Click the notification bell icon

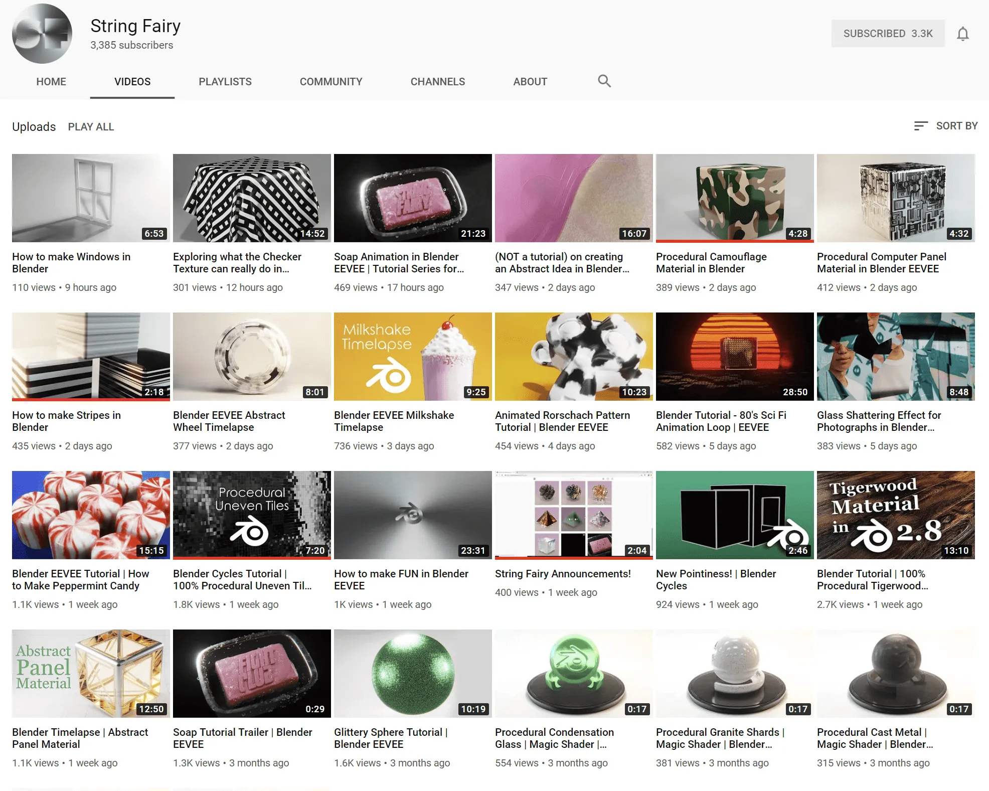tap(962, 34)
